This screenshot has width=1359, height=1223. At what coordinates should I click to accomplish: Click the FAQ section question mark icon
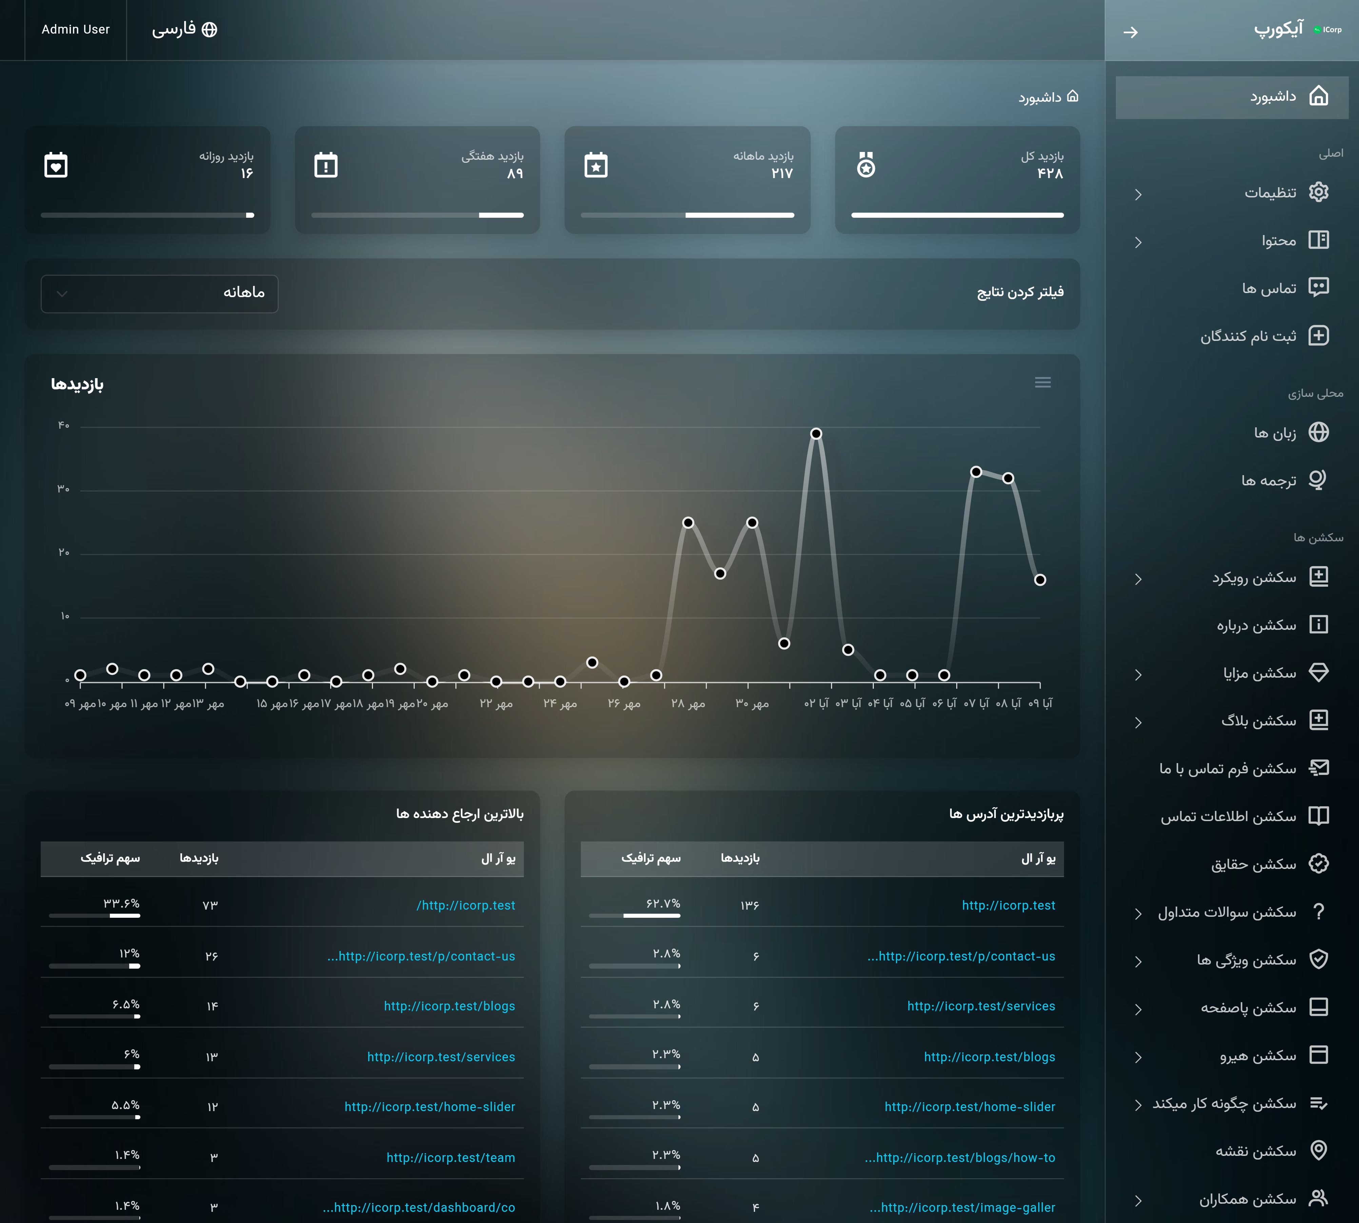click(x=1318, y=911)
